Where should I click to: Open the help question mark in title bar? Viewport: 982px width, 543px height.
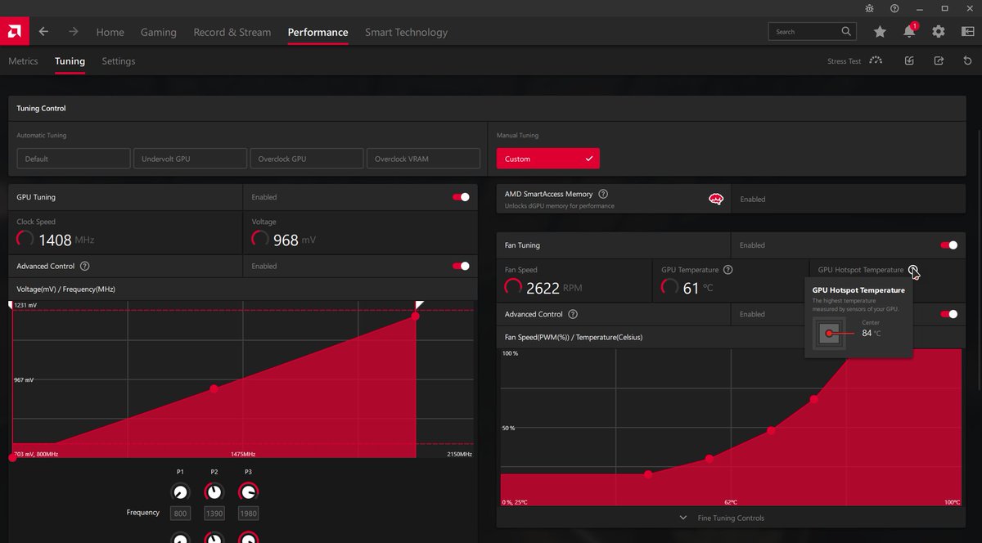(x=894, y=8)
